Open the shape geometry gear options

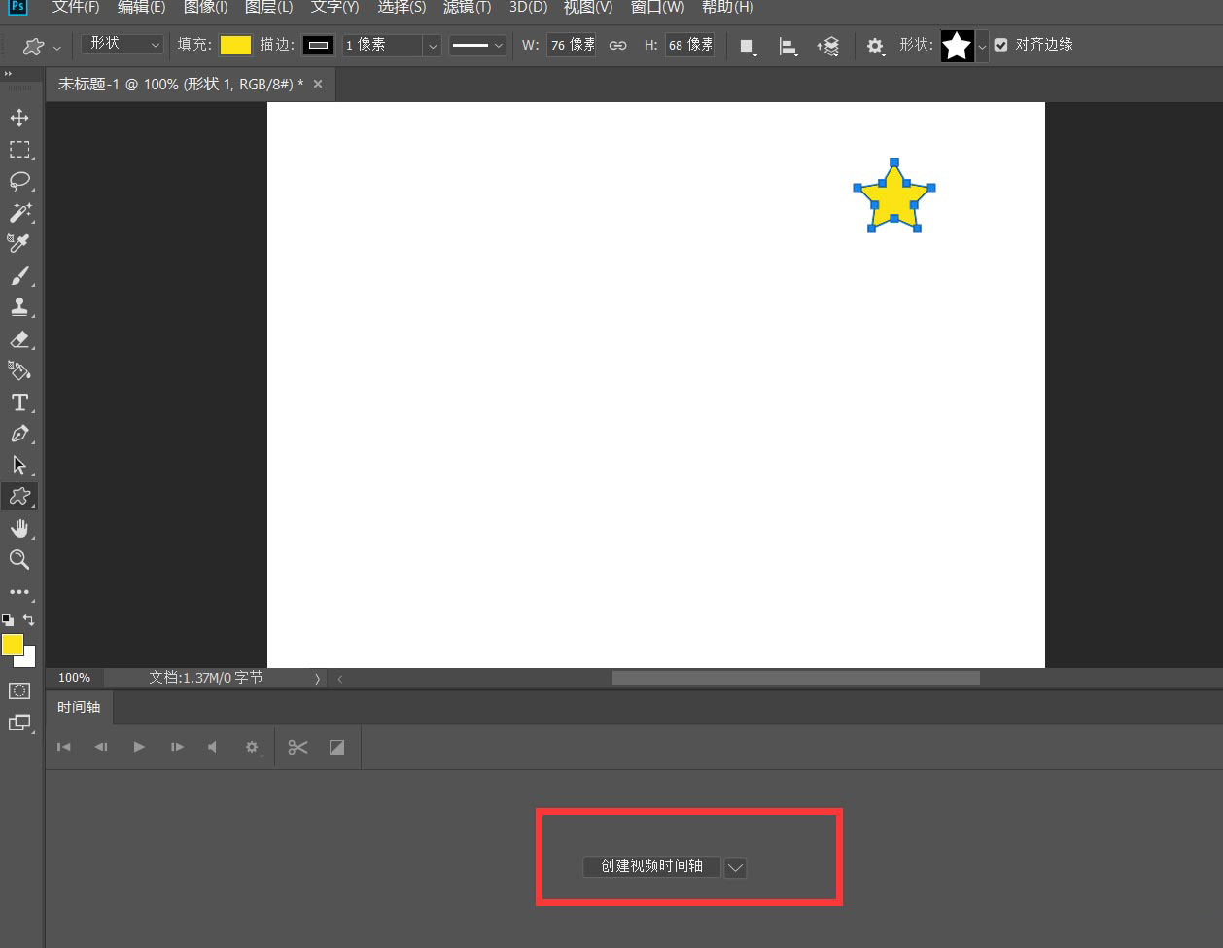click(x=876, y=46)
